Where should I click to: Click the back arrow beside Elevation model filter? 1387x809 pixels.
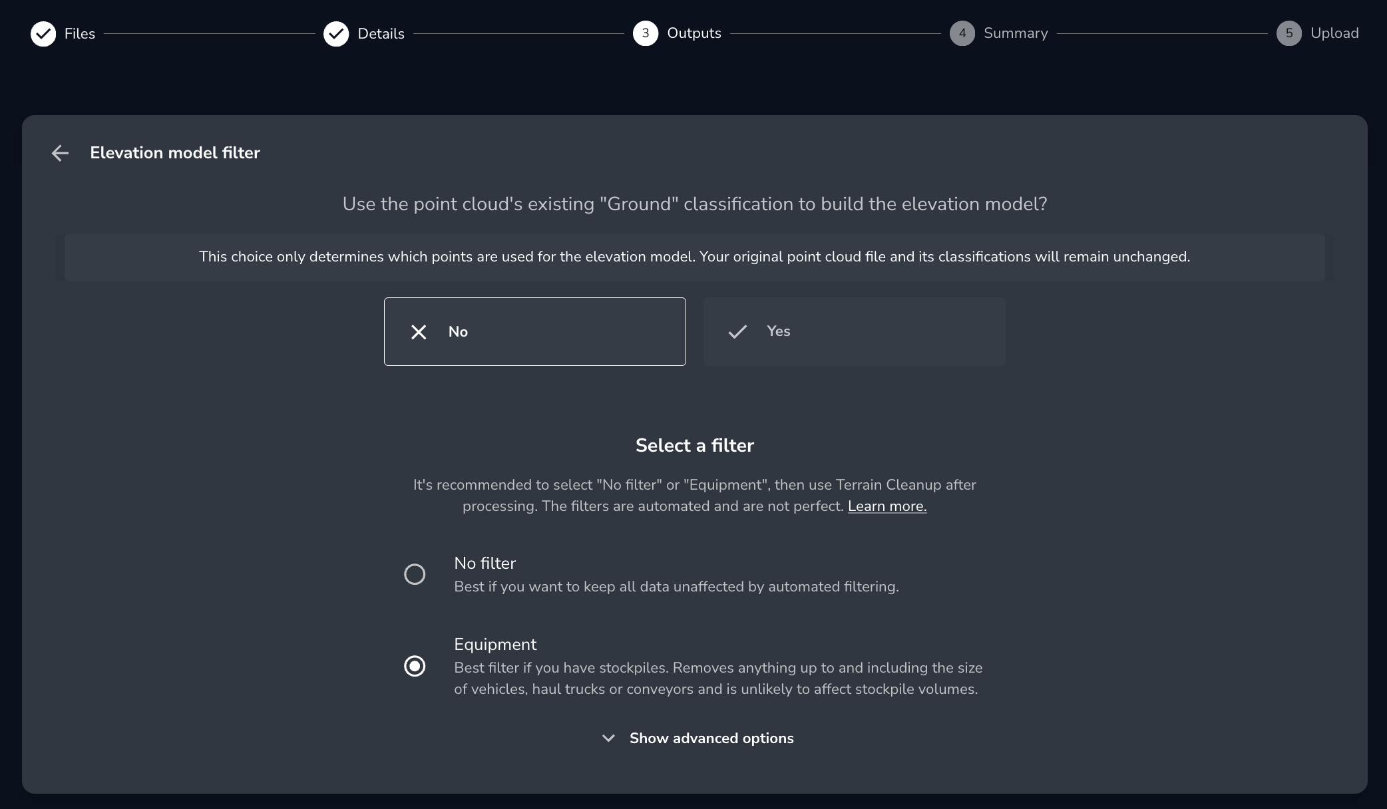click(60, 153)
